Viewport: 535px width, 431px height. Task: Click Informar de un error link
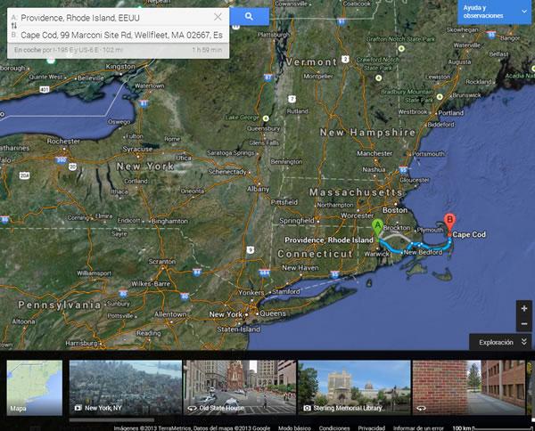pos(418,428)
